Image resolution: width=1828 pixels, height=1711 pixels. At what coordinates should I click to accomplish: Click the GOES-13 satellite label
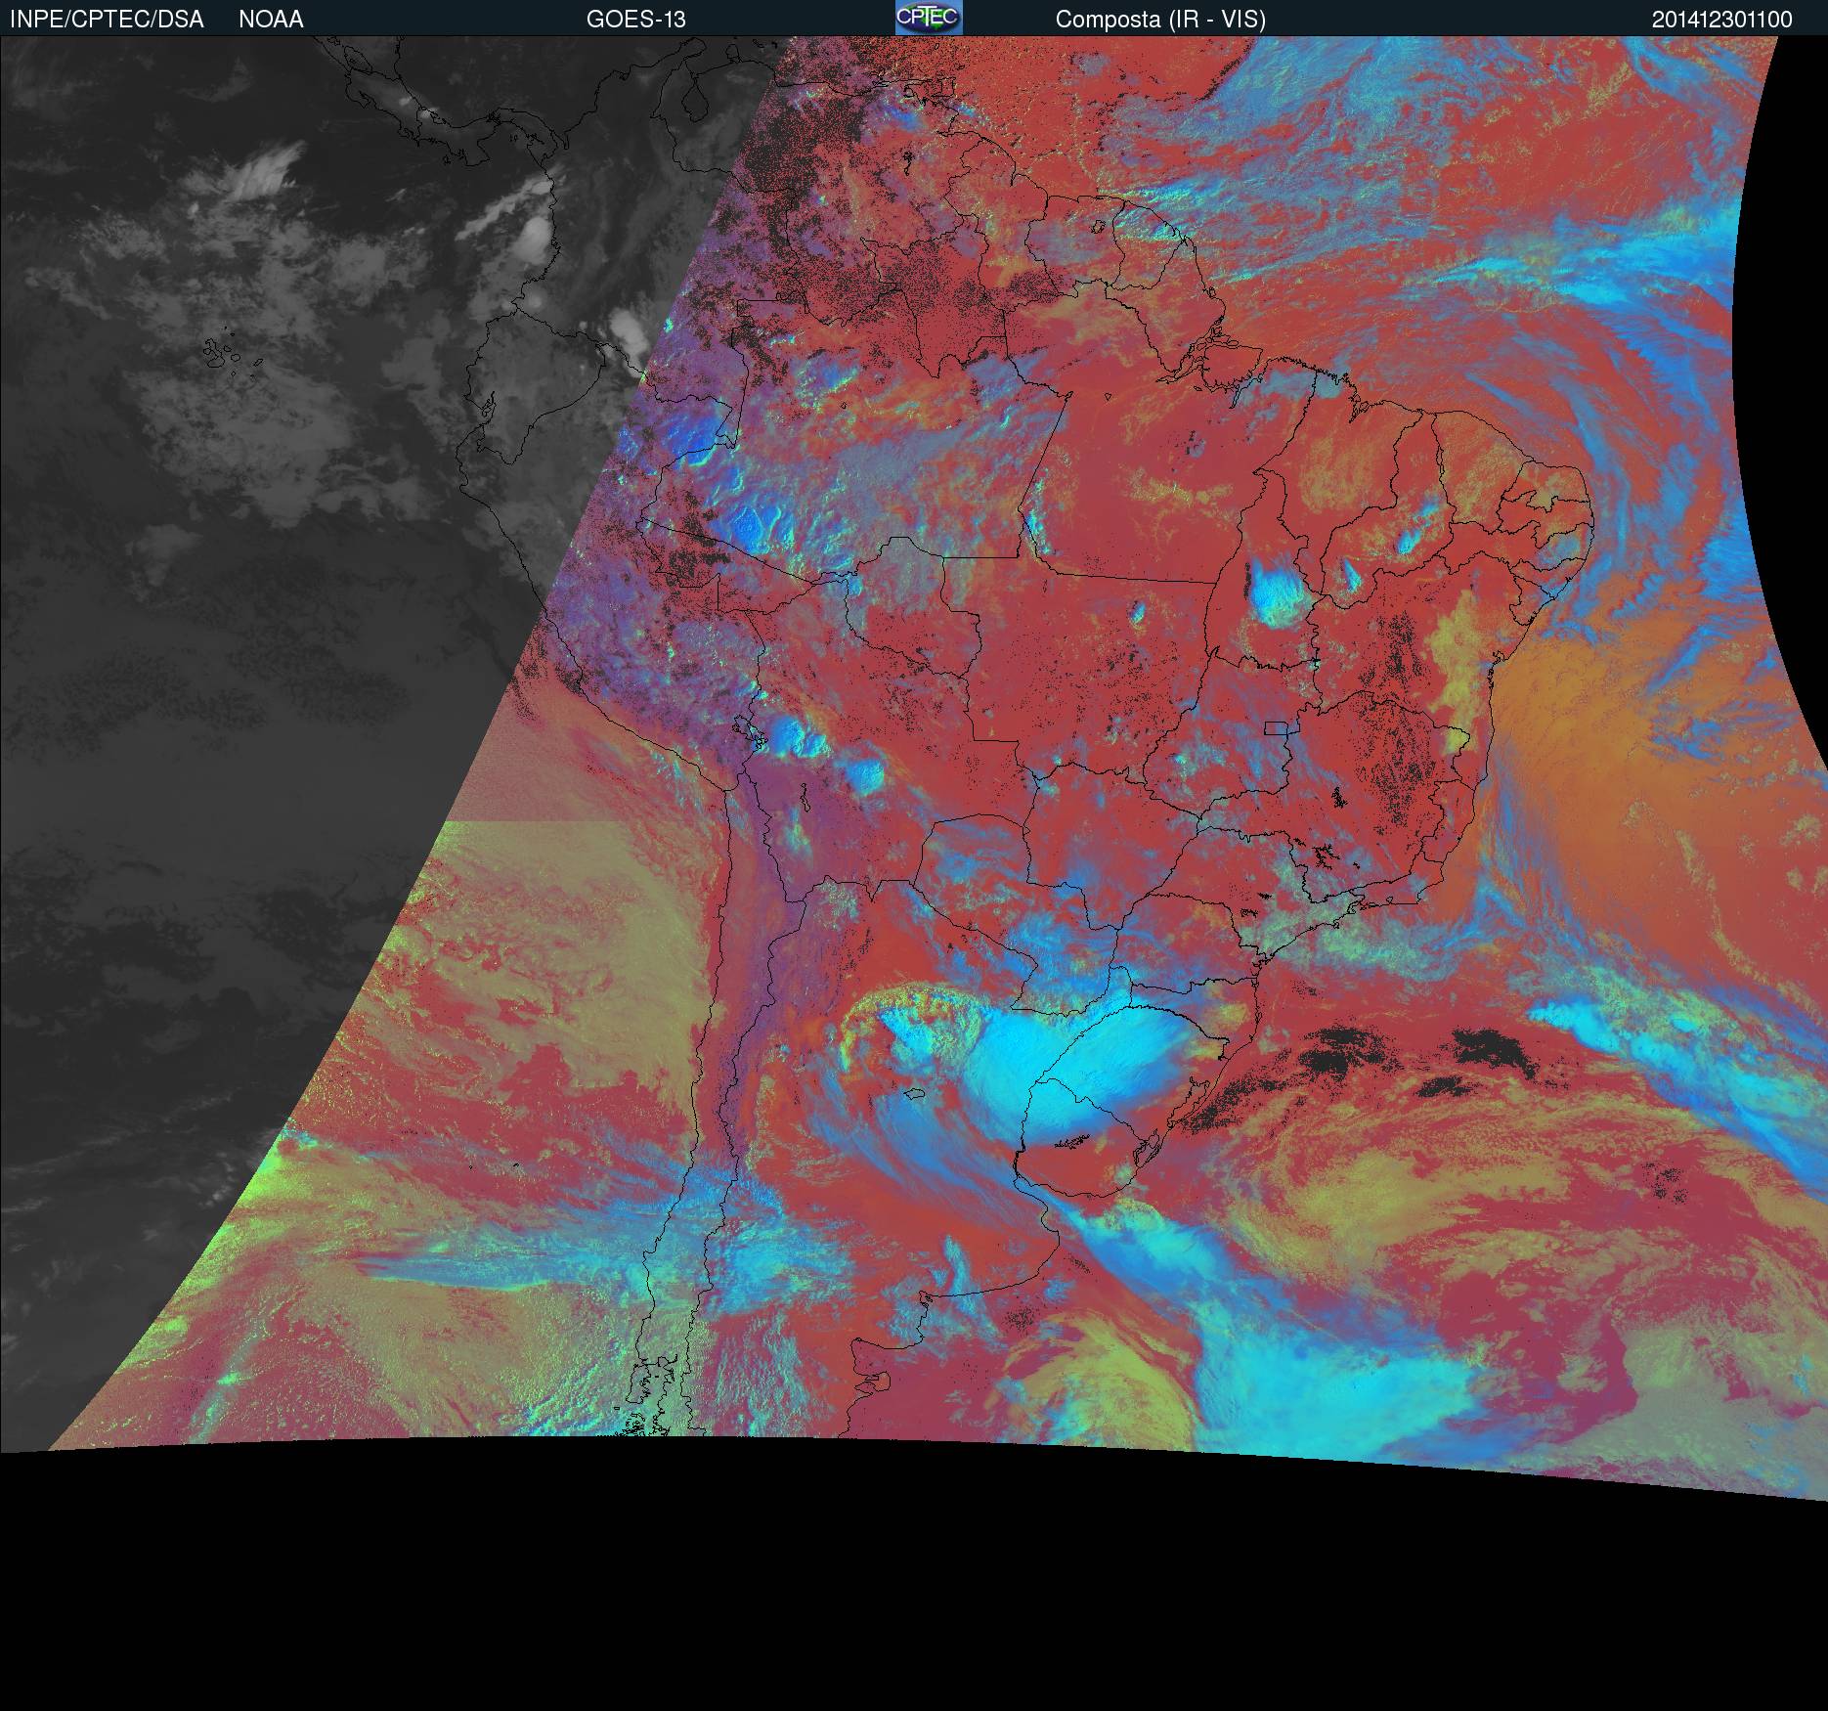[x=635, y=20]
